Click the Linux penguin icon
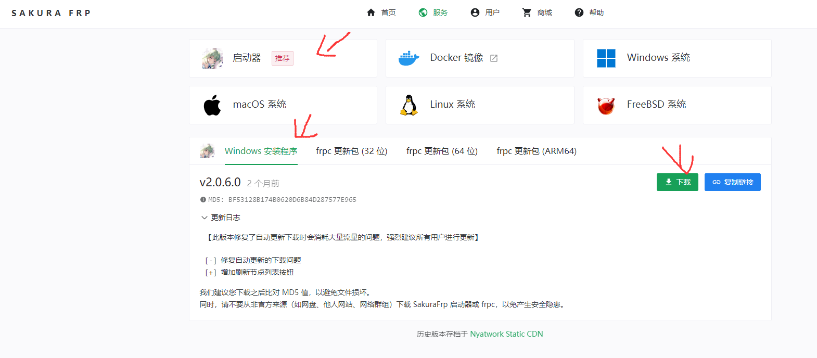The width and height of the screenshot is (817, 358). [409, 105]
